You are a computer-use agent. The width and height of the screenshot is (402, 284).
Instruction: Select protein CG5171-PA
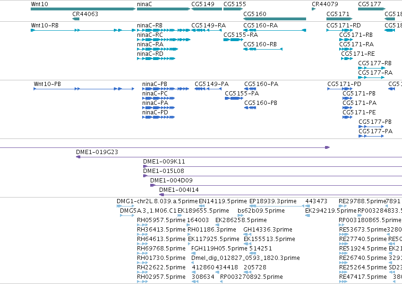pyautogui.click(x=347, y=108)
